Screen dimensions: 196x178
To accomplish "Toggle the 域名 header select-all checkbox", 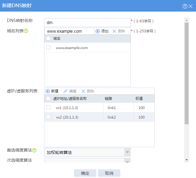I will tap(48, 38).
